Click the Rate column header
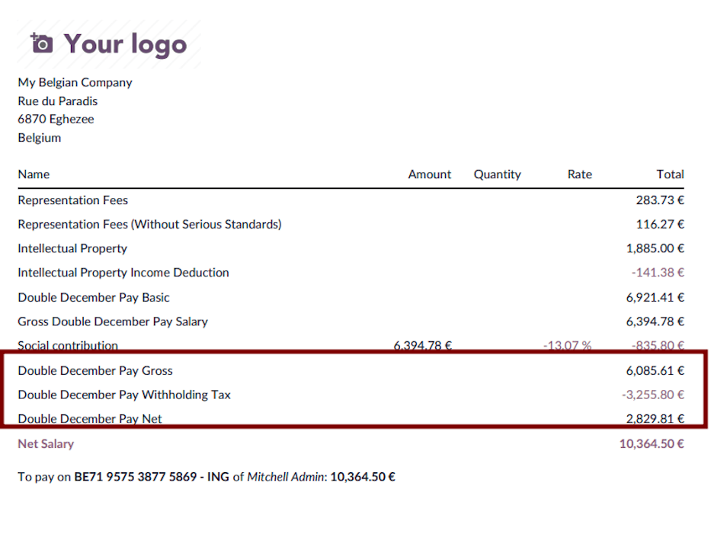Screen dimensions: 711x556 tap(579, 174)
